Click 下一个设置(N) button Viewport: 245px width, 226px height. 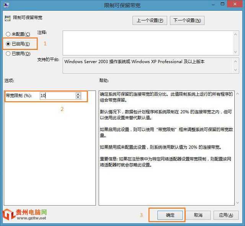tap(187, 20)
